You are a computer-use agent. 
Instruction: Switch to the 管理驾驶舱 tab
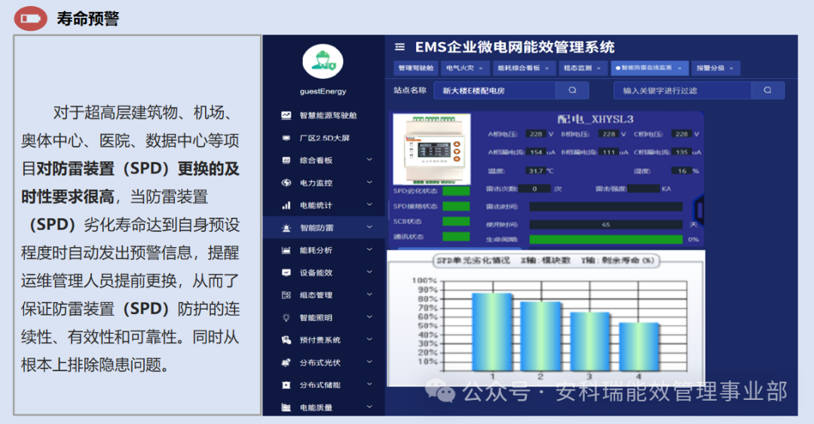point(416,68)
